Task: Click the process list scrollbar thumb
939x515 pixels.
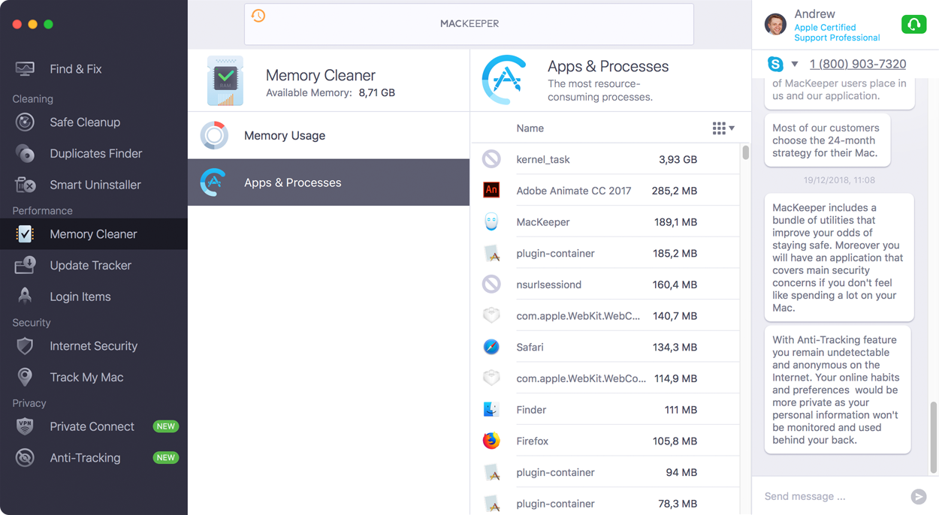Action: [745, 153]
